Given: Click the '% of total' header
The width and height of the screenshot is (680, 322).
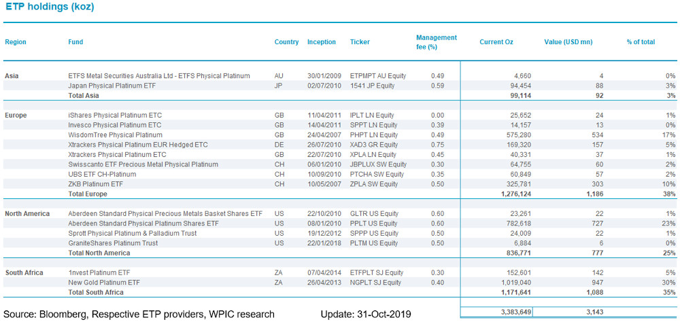Looking at the screenshot, I should [641, 42].
